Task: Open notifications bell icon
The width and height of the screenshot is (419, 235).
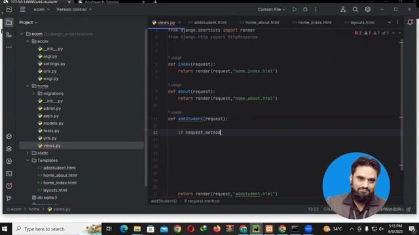Action: pos(410,22)
